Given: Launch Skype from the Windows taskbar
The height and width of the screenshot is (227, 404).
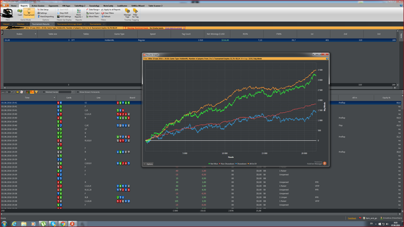Looking at the screenshot, I should click(x=53, y=224).
